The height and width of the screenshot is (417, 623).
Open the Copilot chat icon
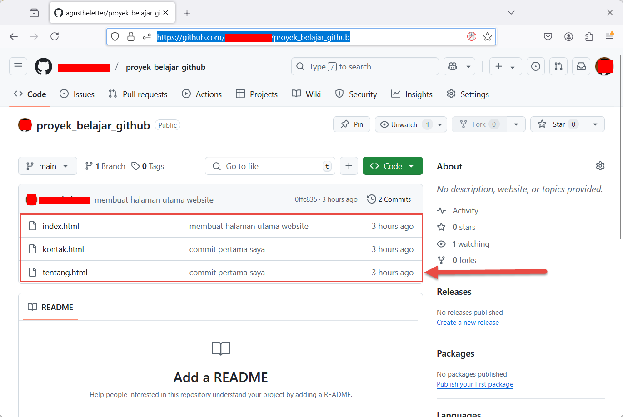click(x=453, y=67)
